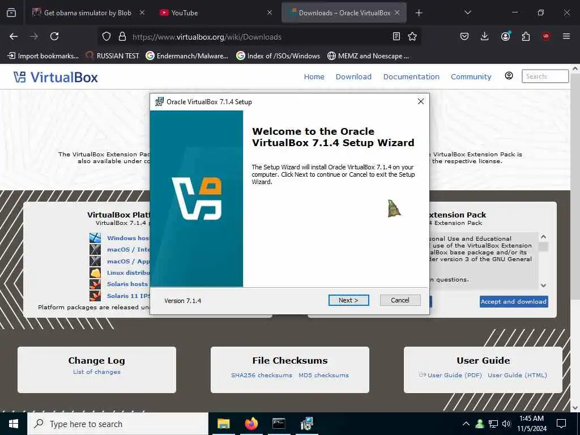Open File Explorer from taskbar
The height and width of the screenshot is (435, 580).
tap(223, 424)
